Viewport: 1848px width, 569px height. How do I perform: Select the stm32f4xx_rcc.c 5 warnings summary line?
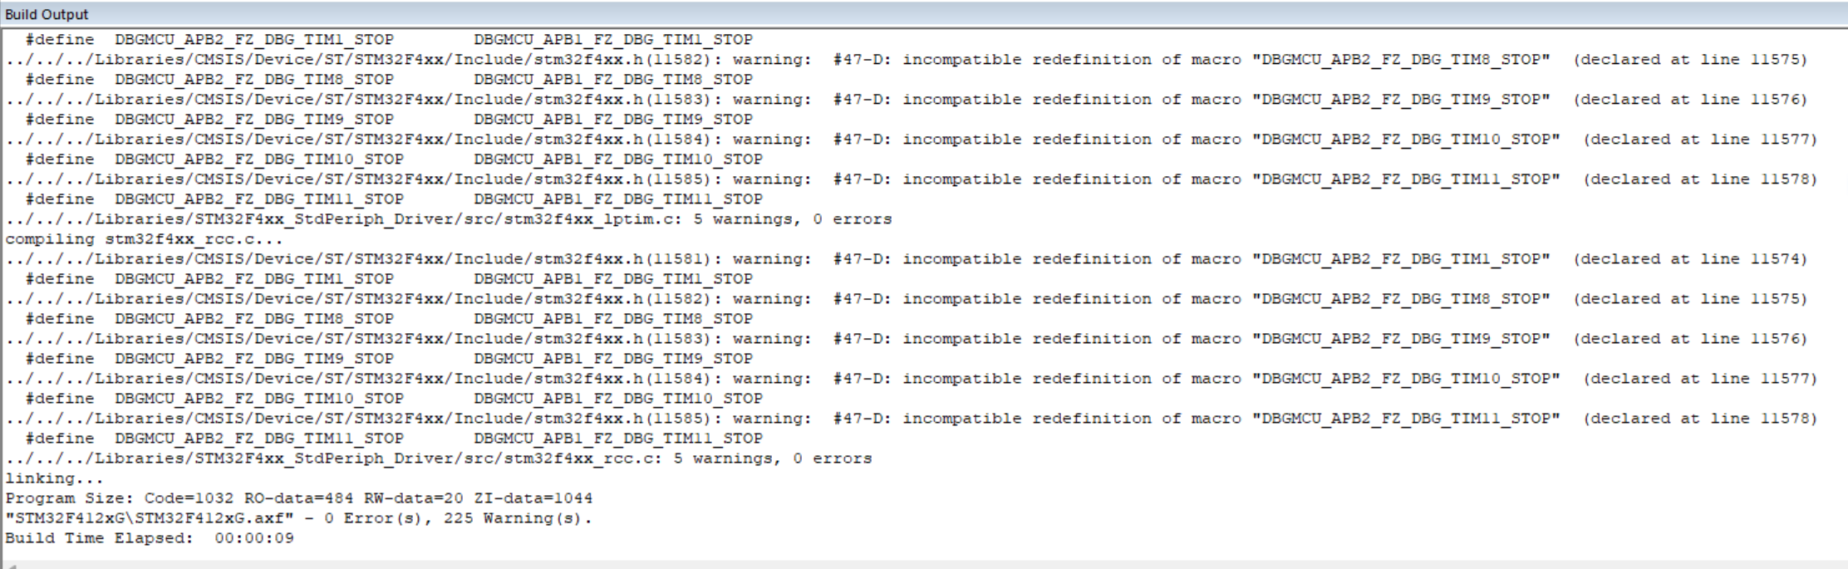(439, 459)
